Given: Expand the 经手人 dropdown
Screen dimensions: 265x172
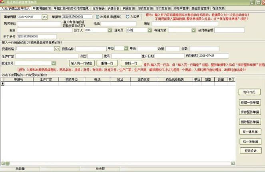Looking at the screenshot, I should click(110, 30).
